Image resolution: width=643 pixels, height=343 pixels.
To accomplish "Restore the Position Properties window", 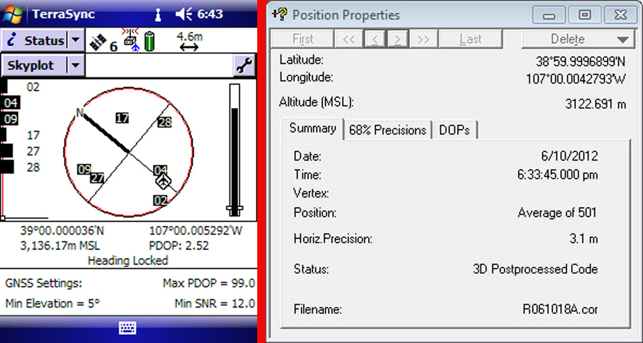I will pyautogui.click(x=585, y=15).
